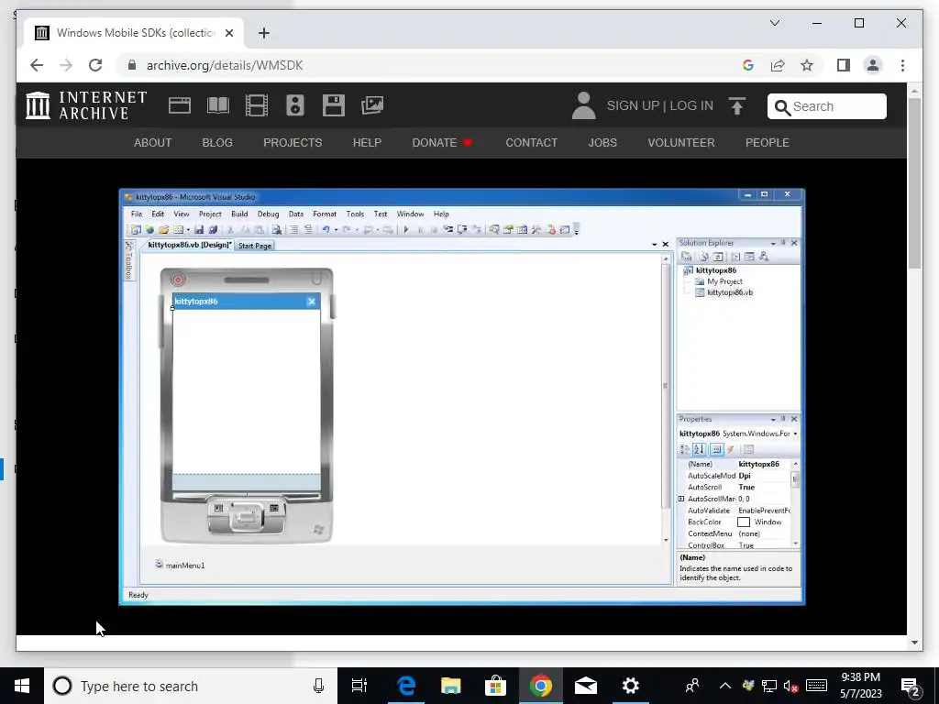The height and width of the screenshot is (704, 939).
Task: Open Chrome three-dot menu
Action: pyautogui.click(x=902, y=65)
